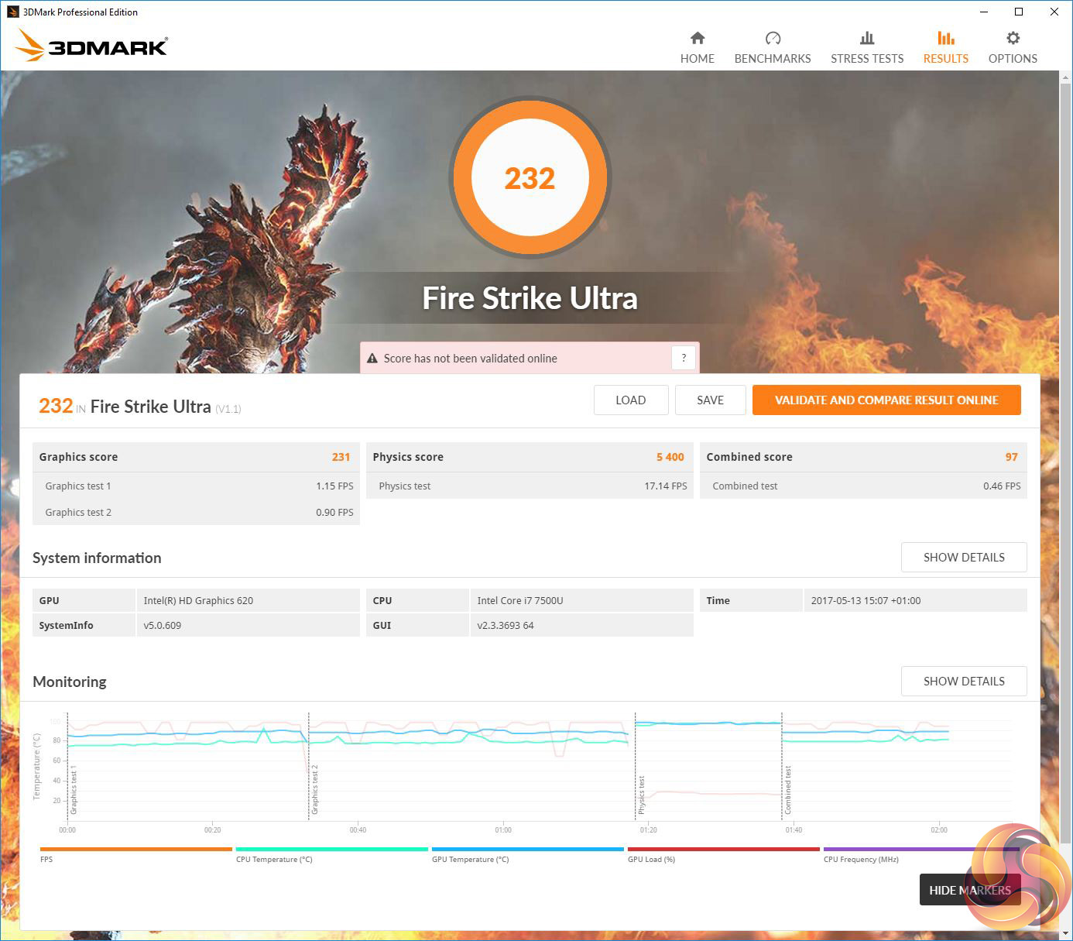
Task: Click the Stress Tests bar chart icon
Action: point(867,38)
